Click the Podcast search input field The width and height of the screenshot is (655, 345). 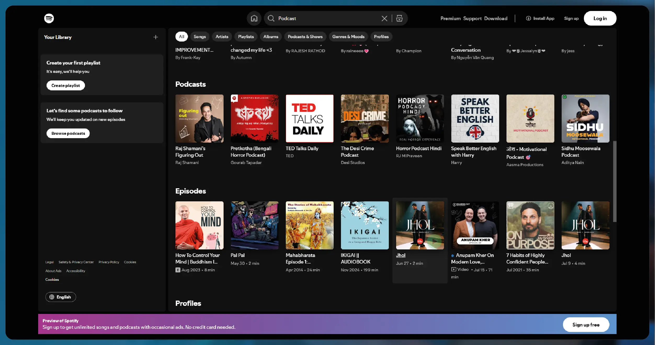coord(327,18)
